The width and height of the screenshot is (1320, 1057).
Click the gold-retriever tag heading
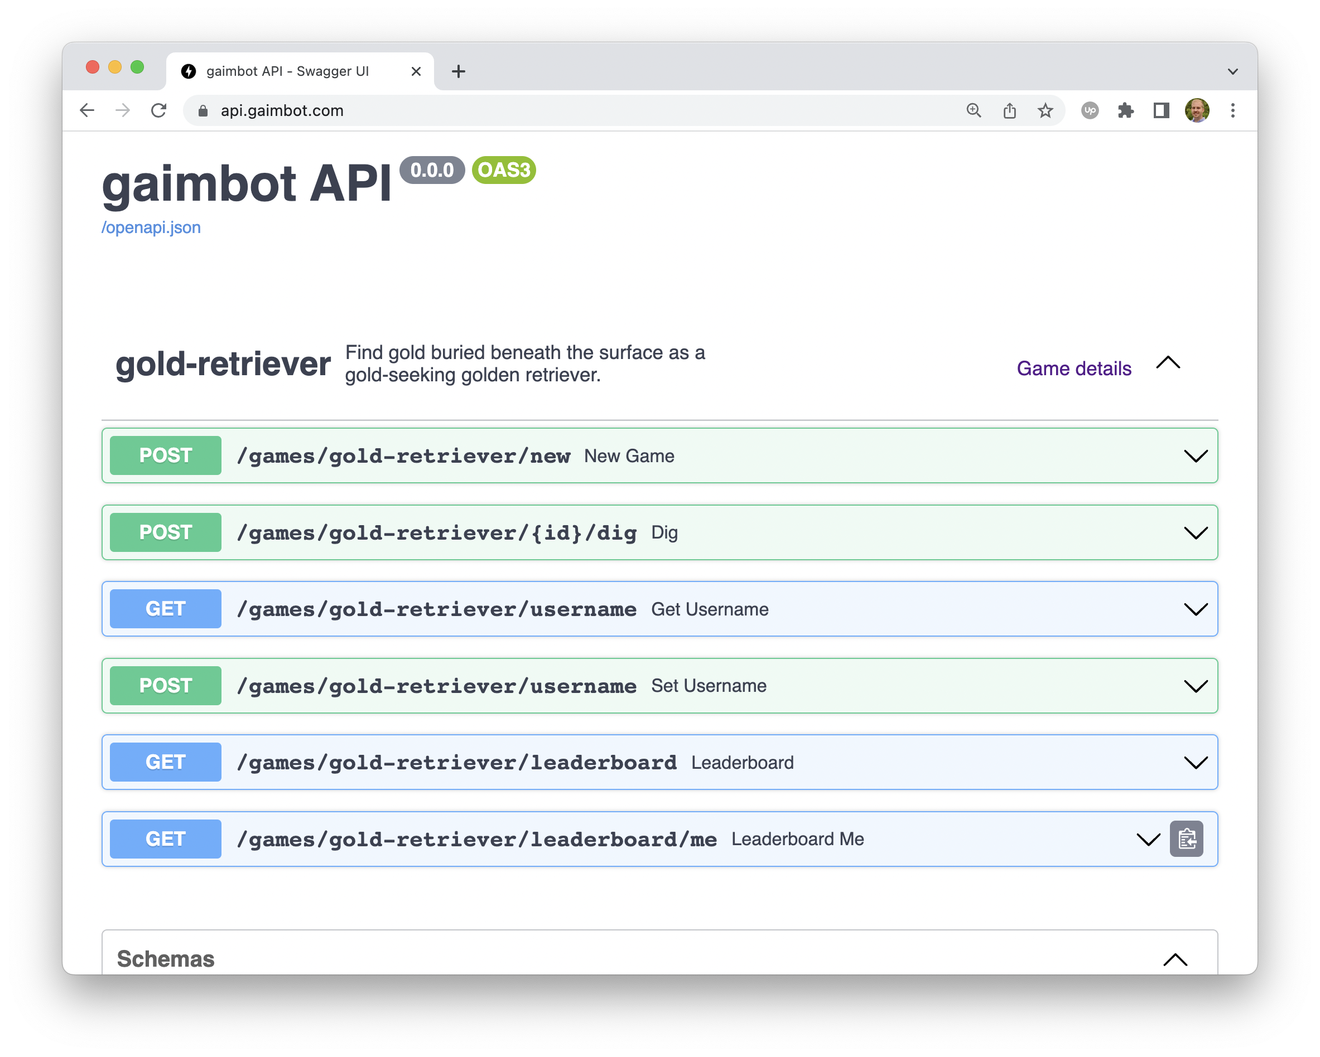click(x=223, y=363)
